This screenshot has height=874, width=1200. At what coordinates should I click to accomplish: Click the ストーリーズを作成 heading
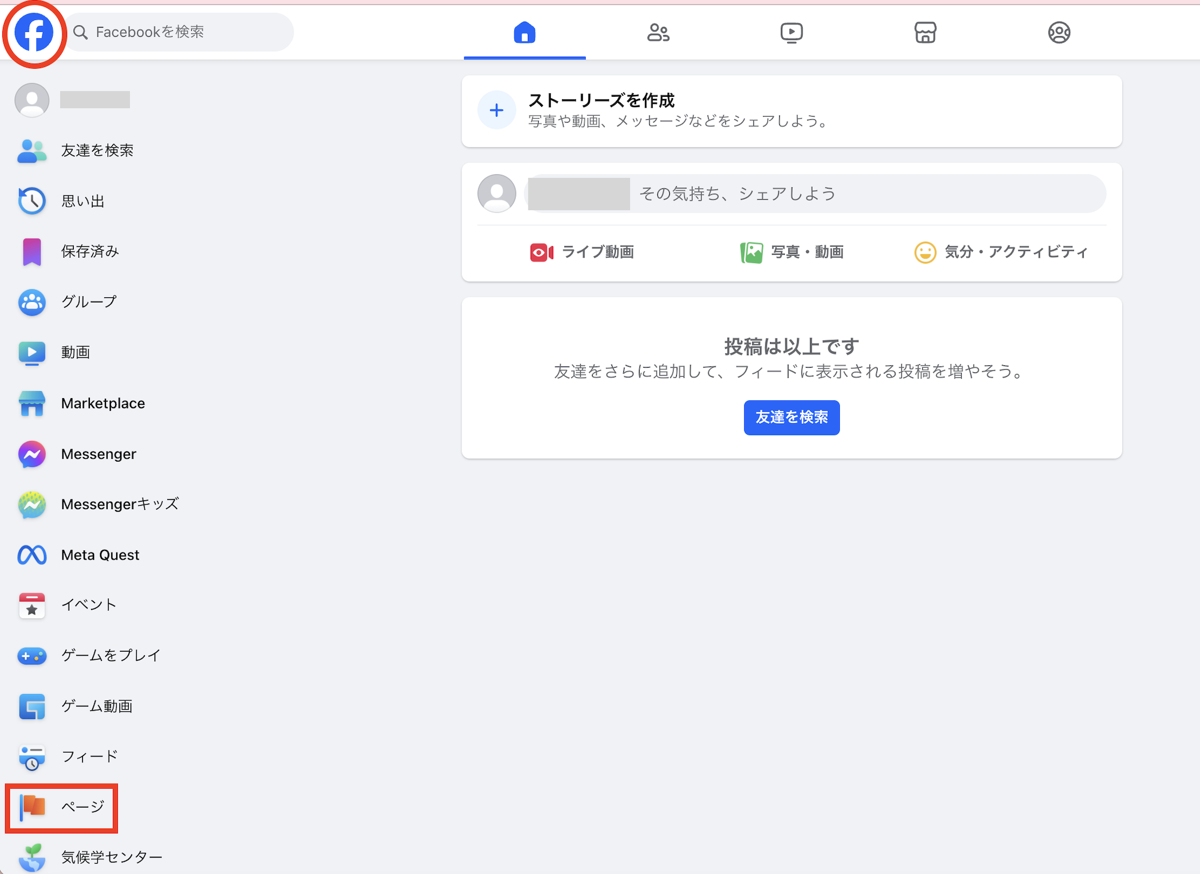tap(601, 100)
